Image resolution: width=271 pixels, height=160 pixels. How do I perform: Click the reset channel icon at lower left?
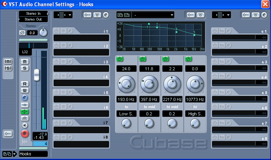(8, 134)
